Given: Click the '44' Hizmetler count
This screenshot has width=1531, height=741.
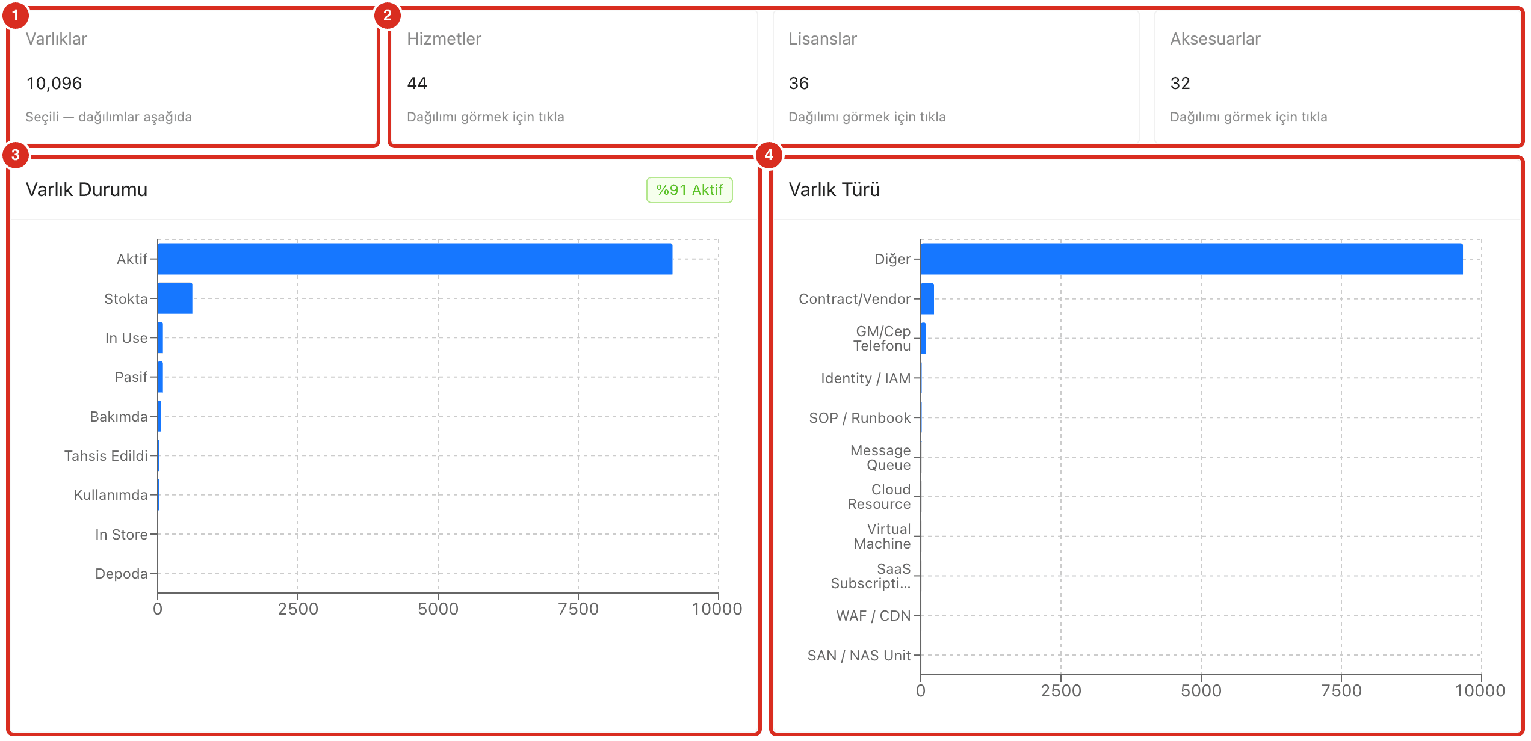Looking at the screenshot, I should tap(417, 84).
